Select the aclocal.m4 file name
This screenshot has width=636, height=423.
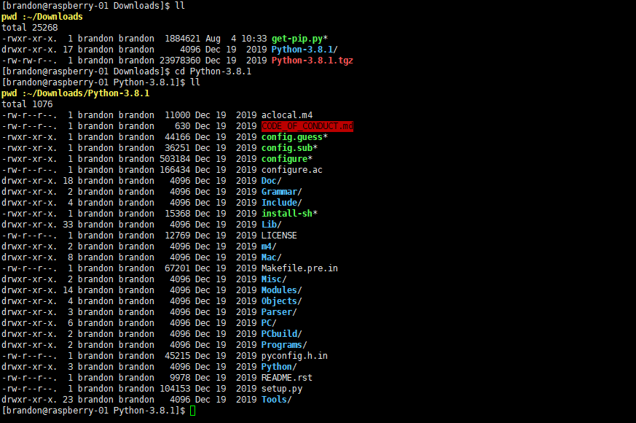pyautogui.click(x=287, y=115)
